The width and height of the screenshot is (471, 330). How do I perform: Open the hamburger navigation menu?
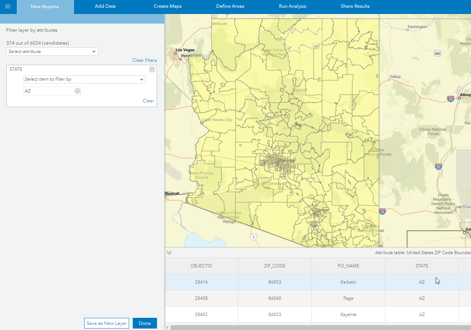(7, 7)
